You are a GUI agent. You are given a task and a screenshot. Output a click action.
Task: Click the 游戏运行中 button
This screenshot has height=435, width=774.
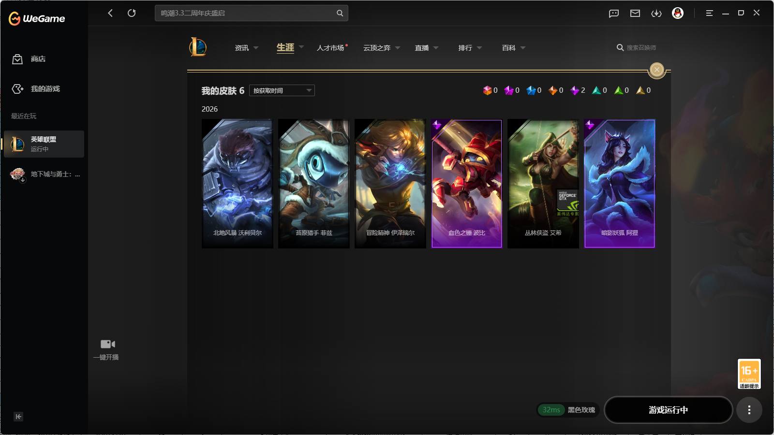669,410
